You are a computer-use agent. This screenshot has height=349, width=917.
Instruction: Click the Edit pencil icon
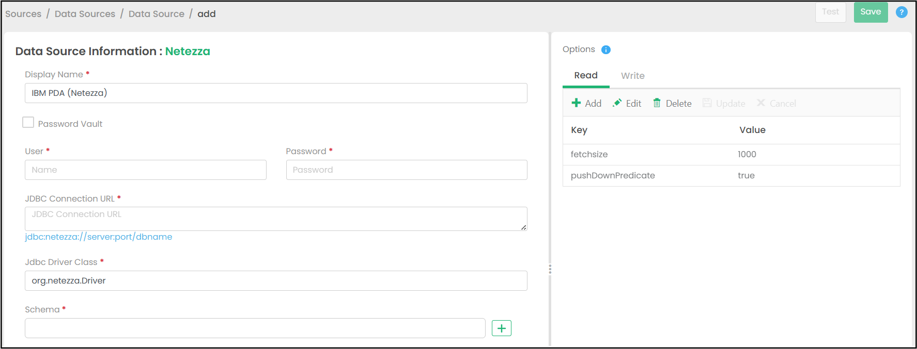click(617, 103)
